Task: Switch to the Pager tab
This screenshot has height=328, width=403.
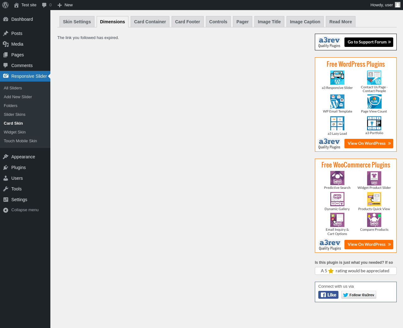Action: pos(242,22)
